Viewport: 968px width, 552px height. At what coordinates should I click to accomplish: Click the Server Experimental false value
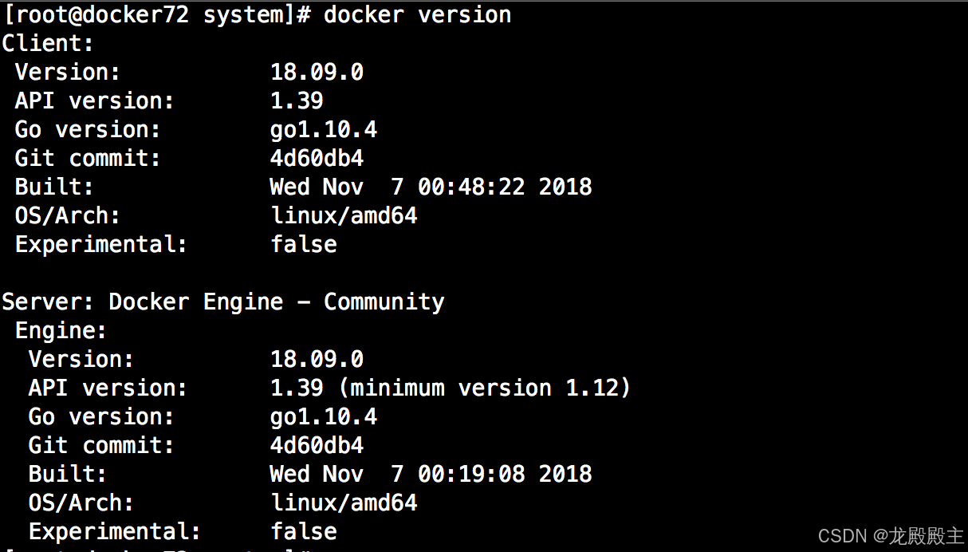(x=304, y=531)
